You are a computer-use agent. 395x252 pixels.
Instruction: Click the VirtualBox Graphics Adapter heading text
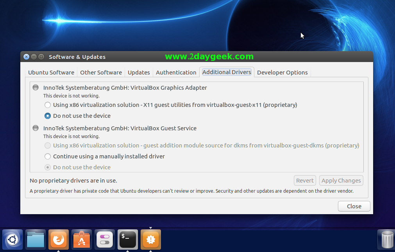pyautogui.click(x=125, y=88)
